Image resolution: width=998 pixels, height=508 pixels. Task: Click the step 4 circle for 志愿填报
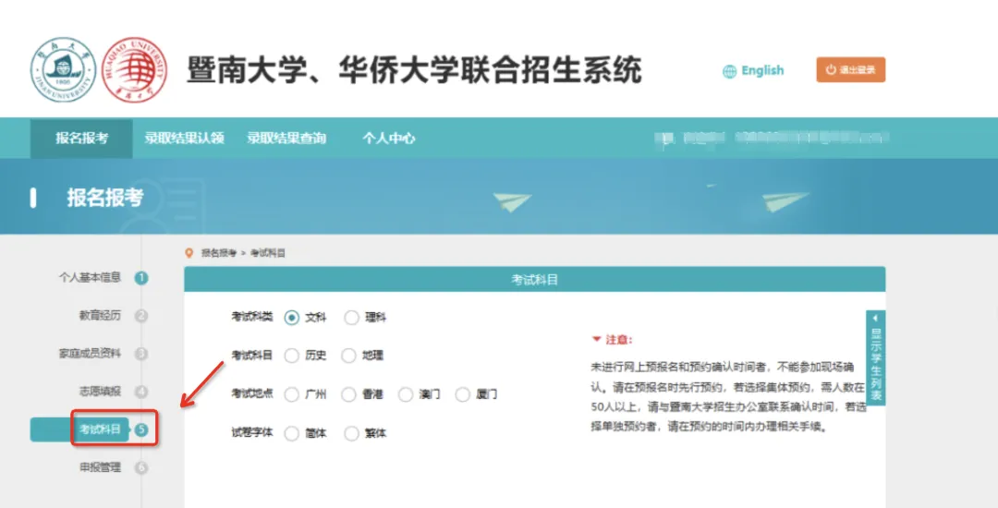click(141, 392)
